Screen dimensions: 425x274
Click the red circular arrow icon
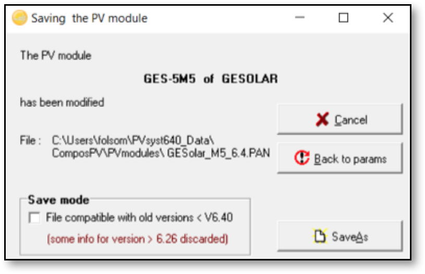coord(302,157)
